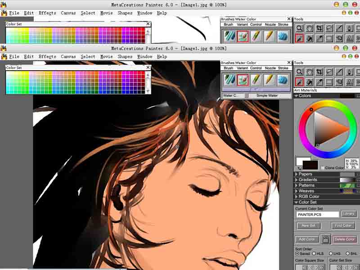Open the Movie menu in the upper window

[x=107, y=13]
